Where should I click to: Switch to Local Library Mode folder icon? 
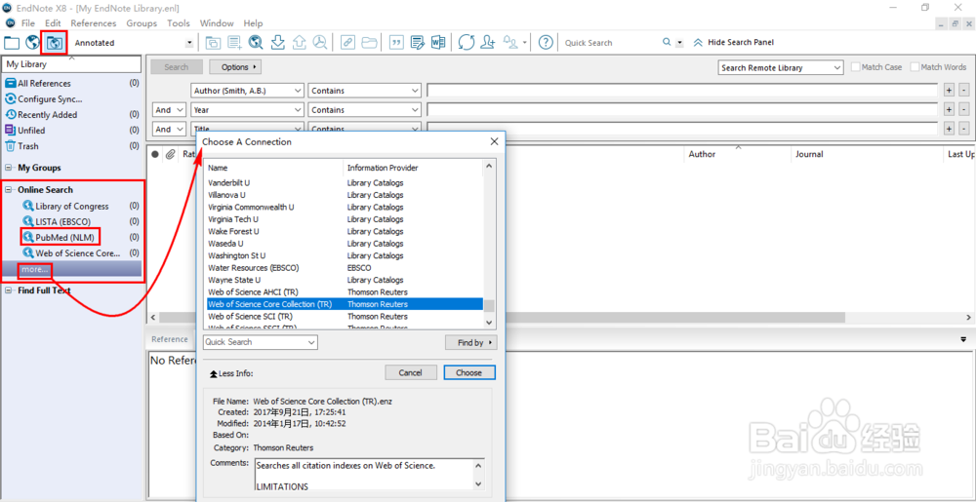(12, 43)
